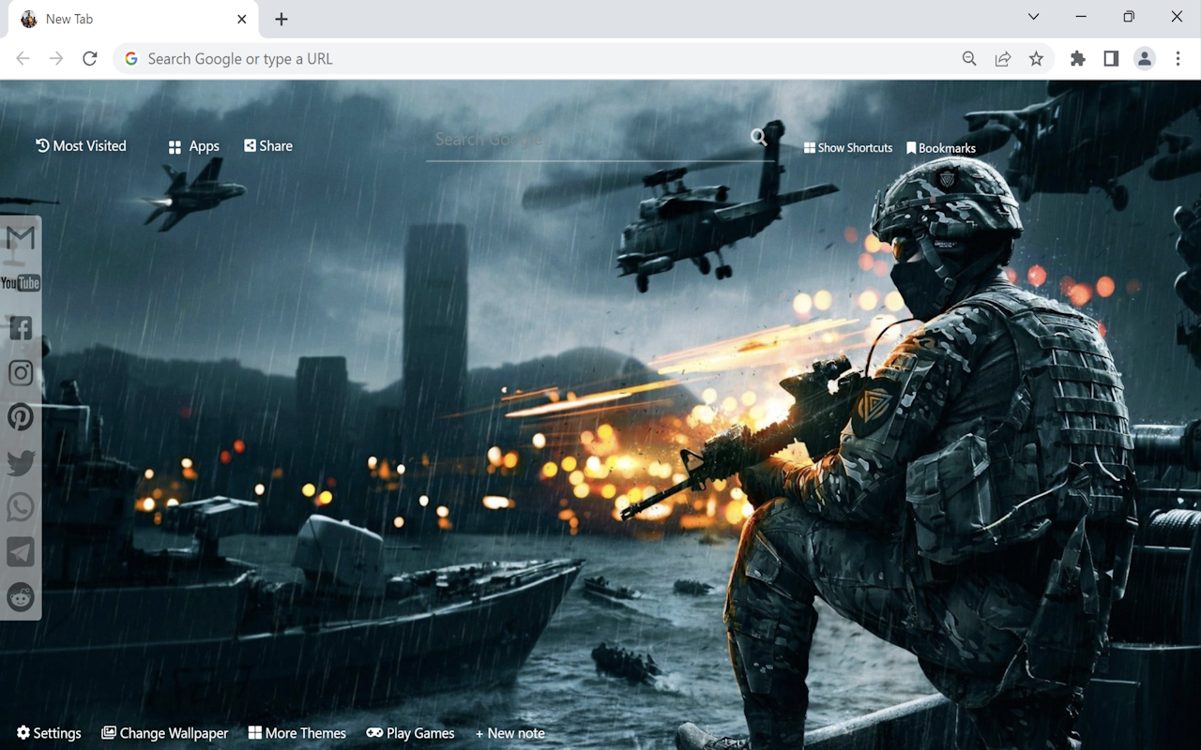
Task: Minimize the Chrome window
Action: (1081, 17)
